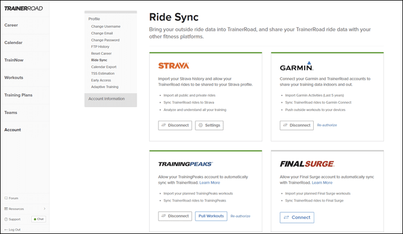Re-authorize the Garmin connection

tap(327, 125)
